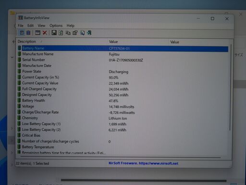This screenshot has width=246, height=185.
Task: Click the 93.0% current capacity value
Action: [x=113, y=78]
